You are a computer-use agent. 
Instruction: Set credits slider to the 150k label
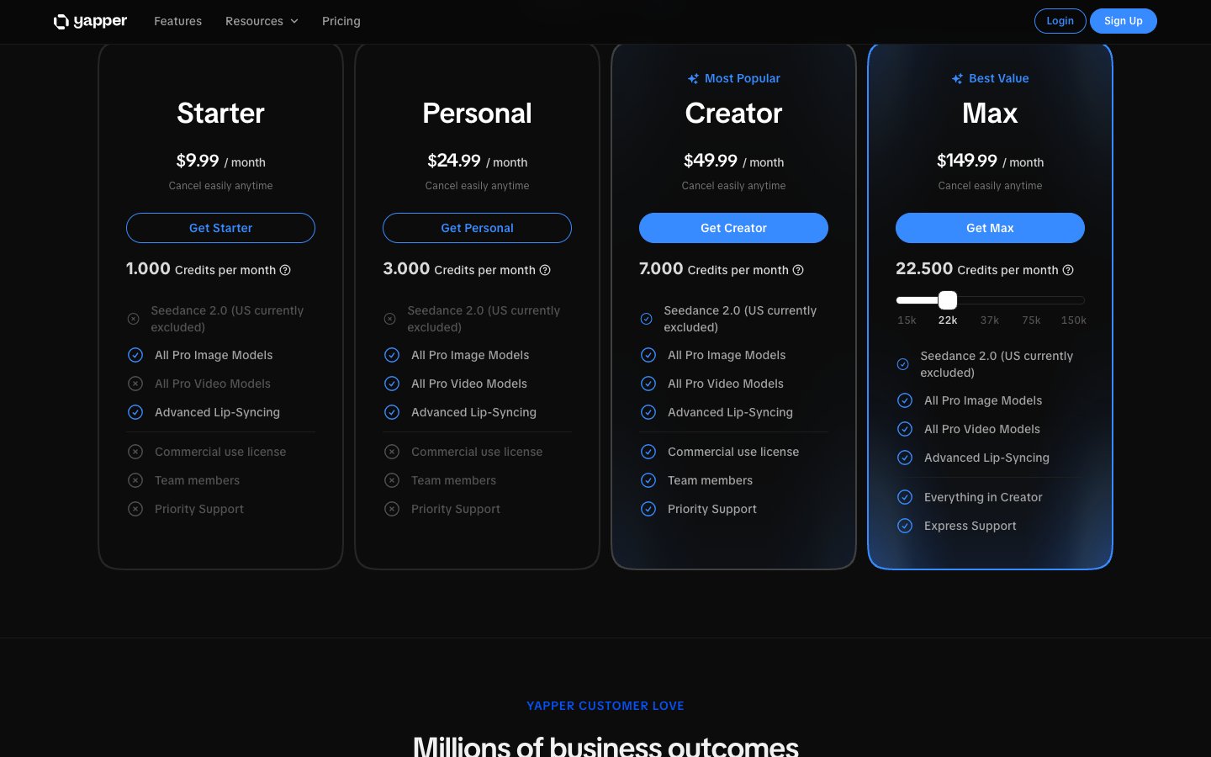tap(1073, 320)
